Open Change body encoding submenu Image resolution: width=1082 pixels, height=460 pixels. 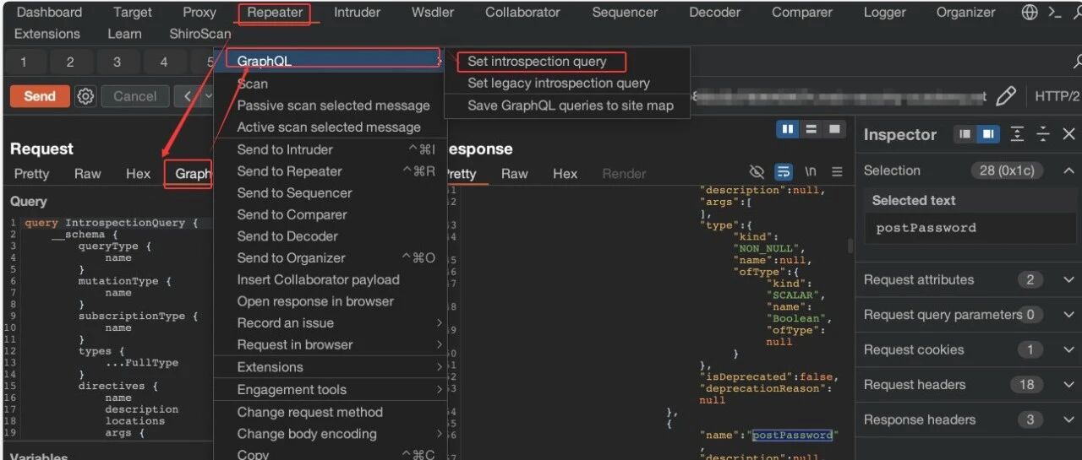[x=330, y=434]
